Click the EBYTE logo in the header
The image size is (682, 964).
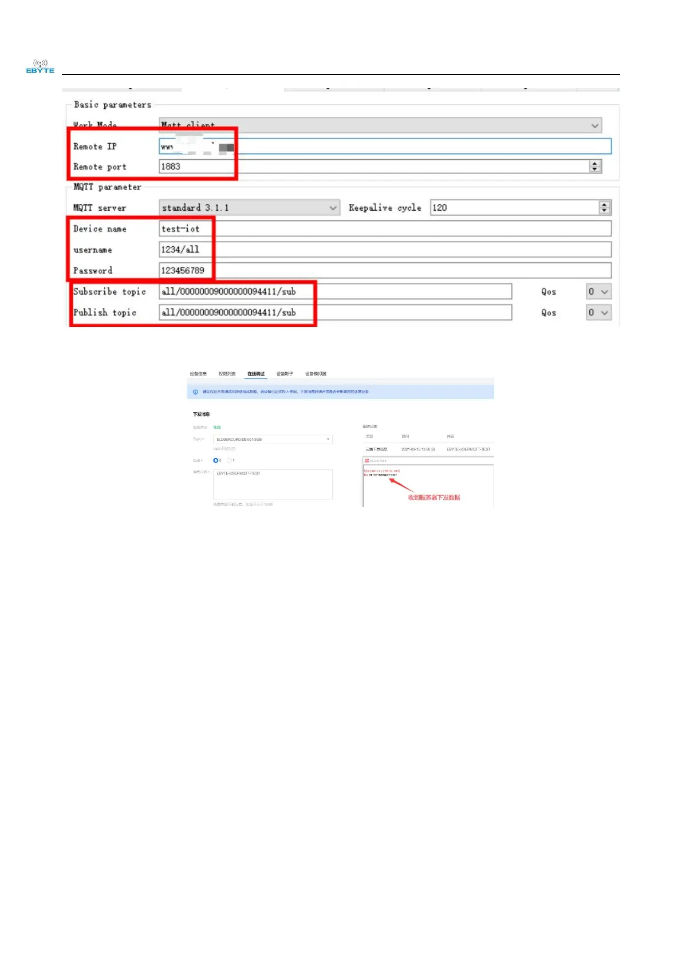click(x=40, y=66)
